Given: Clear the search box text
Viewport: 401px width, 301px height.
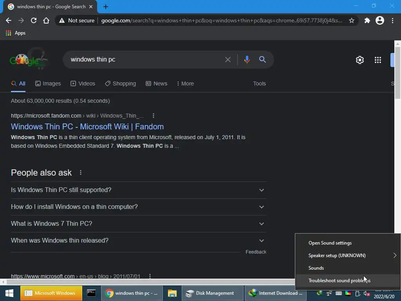Looking at the screenshot, I should pyautogui.click(x=228, y=60).
